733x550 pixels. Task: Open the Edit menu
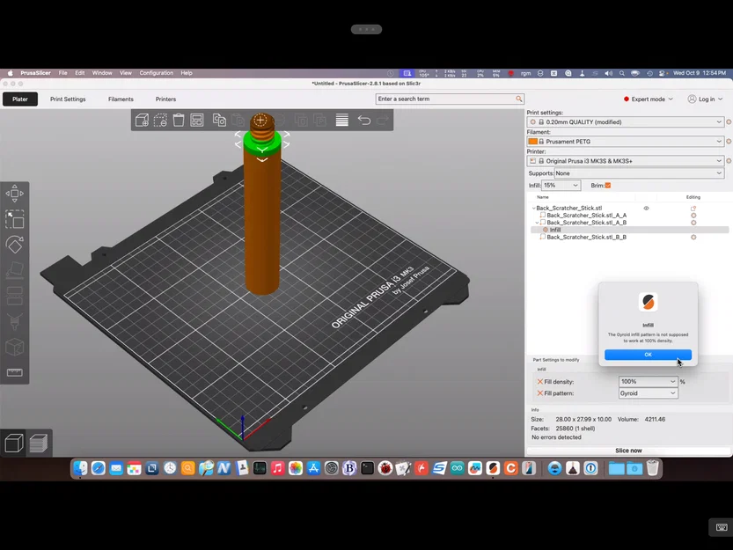click(80, 73)
